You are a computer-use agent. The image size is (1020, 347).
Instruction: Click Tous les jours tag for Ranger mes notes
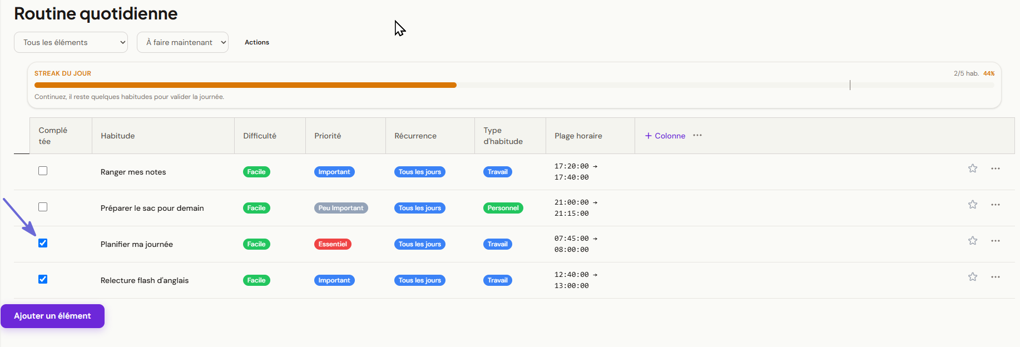pyautogui.click(x=420, y=172)
